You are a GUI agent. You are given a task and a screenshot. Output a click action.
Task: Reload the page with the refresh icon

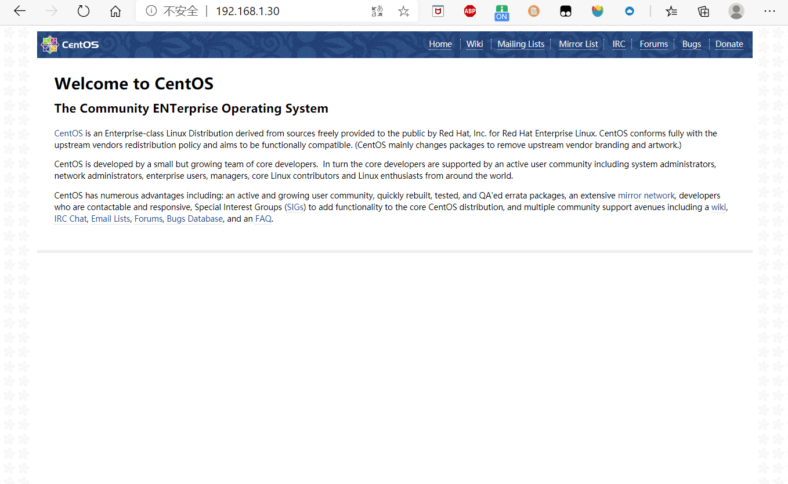(84, 11)
